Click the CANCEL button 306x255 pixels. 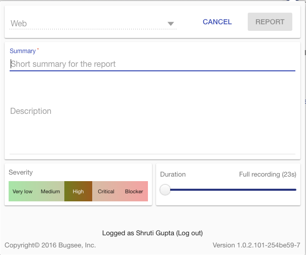[217, 22]
